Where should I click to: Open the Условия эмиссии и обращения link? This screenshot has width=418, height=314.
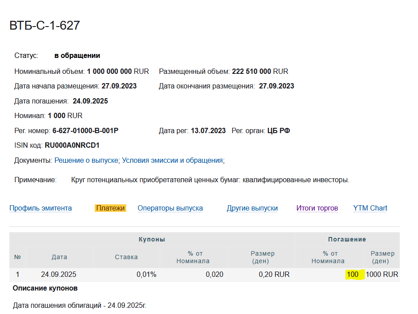pos(173,161)
